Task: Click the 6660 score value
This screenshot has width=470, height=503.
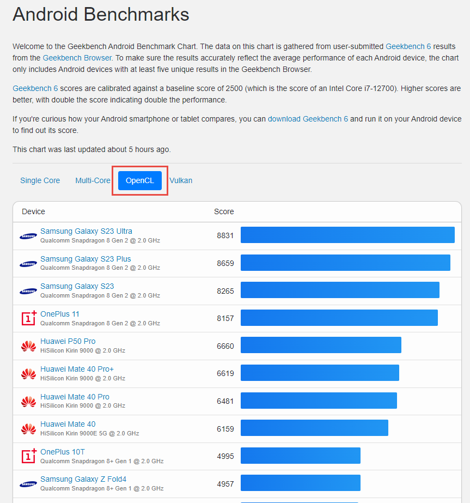Action: click(225, 346)
